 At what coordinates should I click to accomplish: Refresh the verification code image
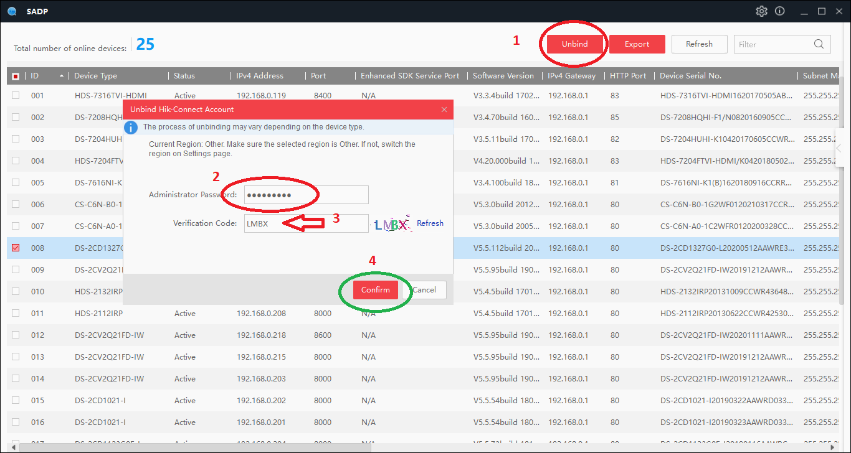(430, 223)
